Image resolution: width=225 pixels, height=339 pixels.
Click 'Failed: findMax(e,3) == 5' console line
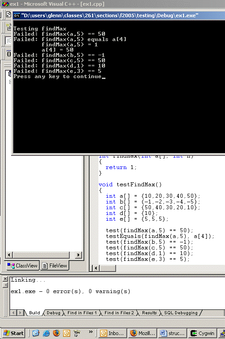[x=57, y=71]
